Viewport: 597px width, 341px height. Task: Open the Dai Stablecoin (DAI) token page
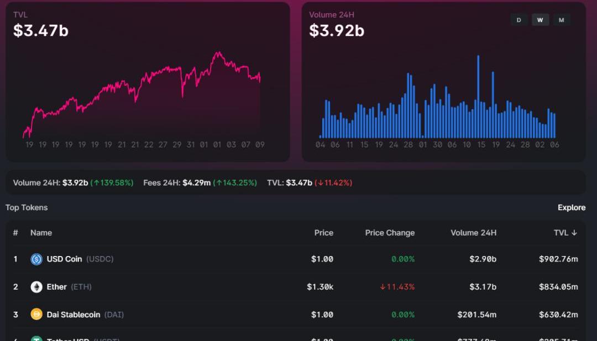click(x=85, y=315)
